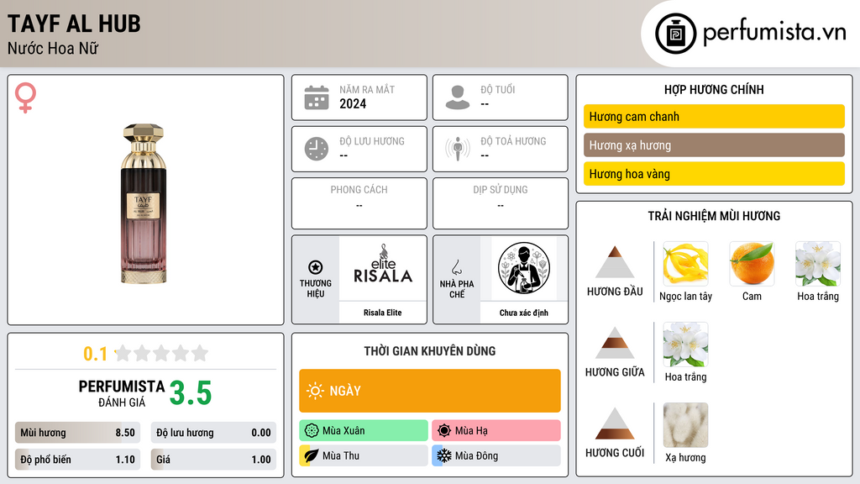Click the pink female gender symbol
Image resolution: width=860 pixels, height=484 pixels.
(25, 97)
